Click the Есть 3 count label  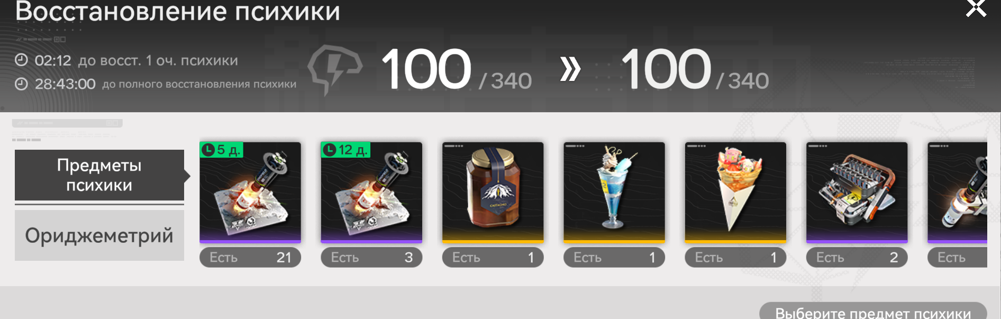(371, 258)
